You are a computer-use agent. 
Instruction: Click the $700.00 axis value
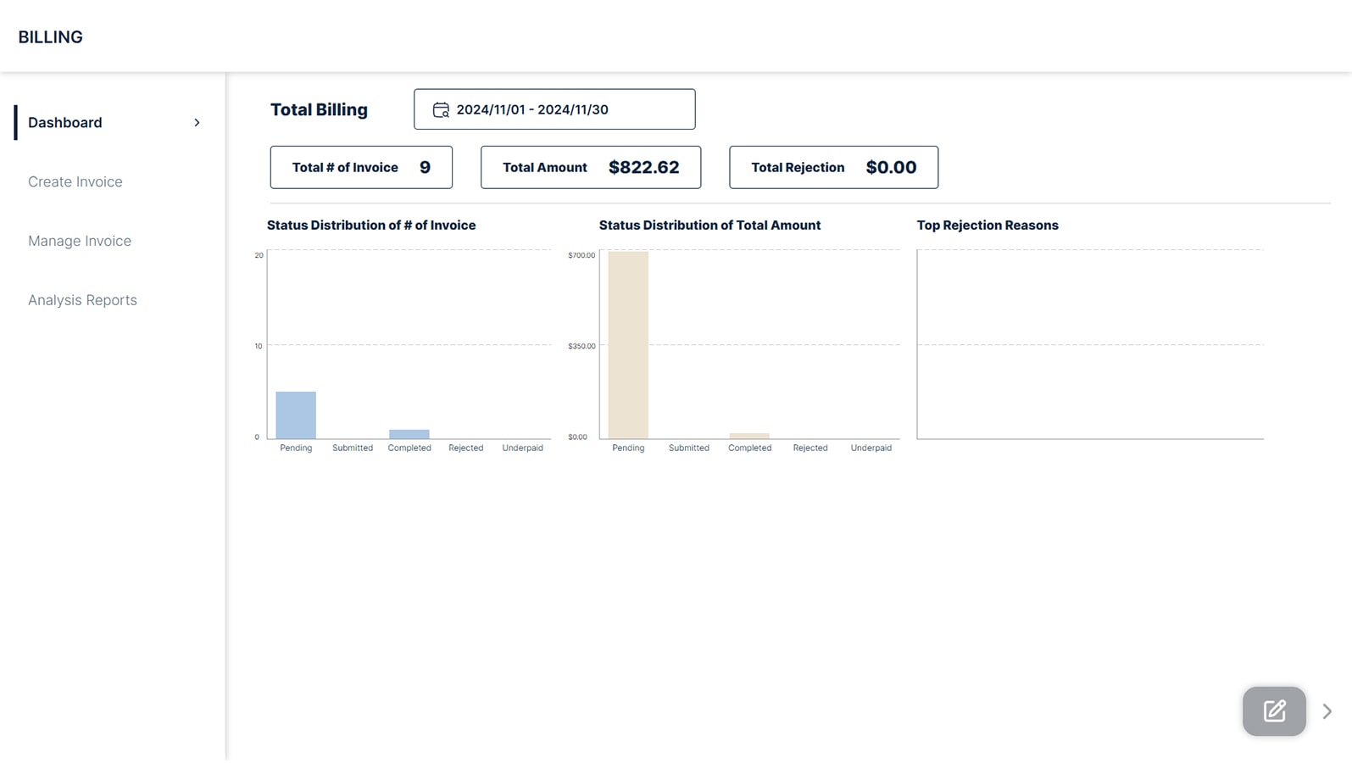click(x=581, y=255)
